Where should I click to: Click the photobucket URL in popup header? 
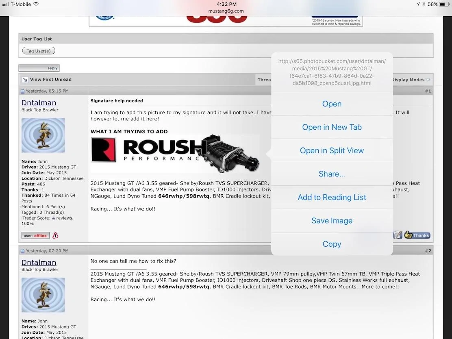[x=332, y=72]
